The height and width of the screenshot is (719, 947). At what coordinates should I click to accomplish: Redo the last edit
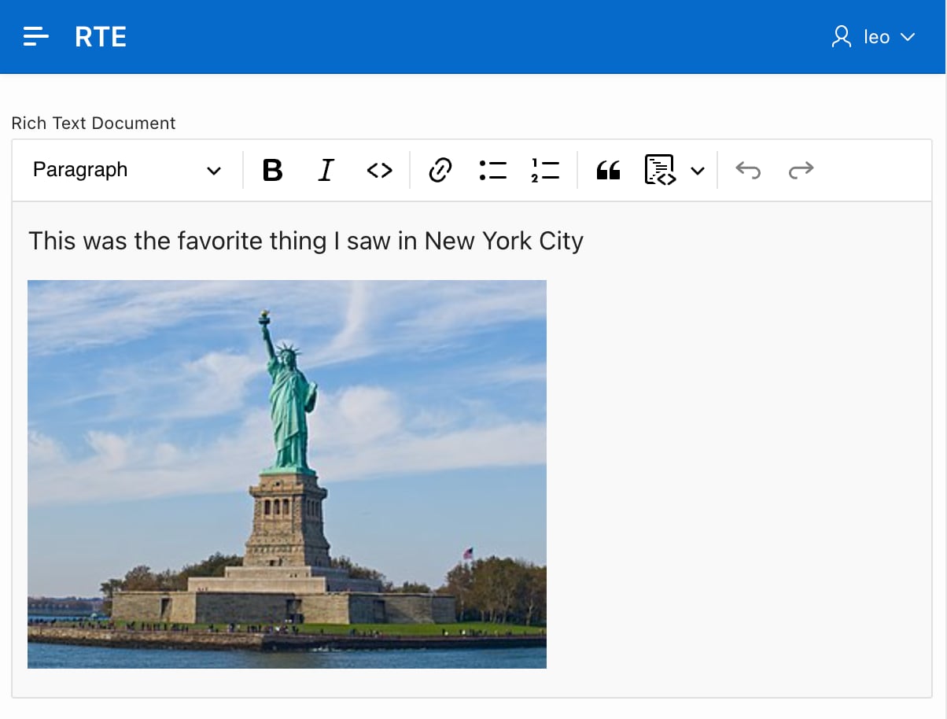tap(801, 170)
